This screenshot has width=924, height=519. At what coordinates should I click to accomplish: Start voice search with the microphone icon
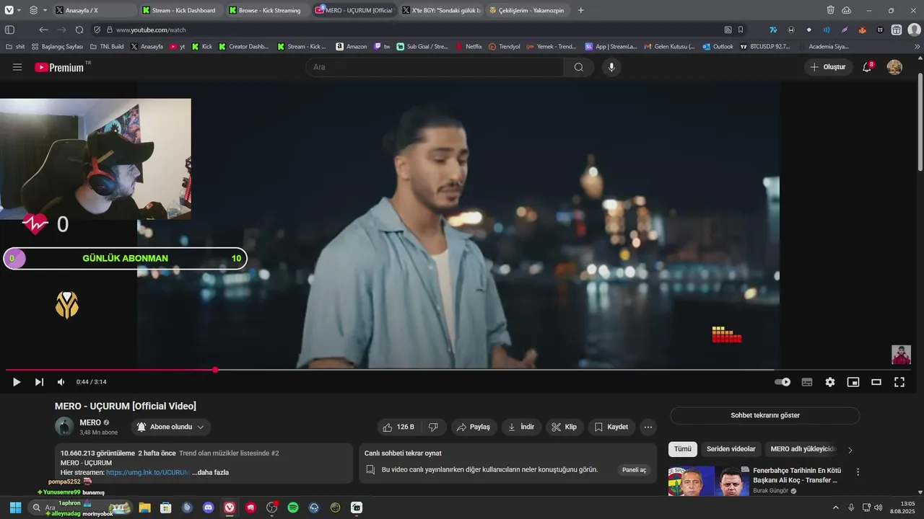(x=611, y=67)
